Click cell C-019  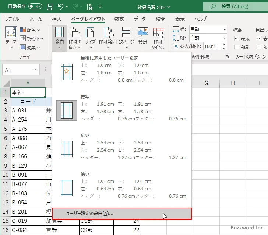click(x=28, y=221)
